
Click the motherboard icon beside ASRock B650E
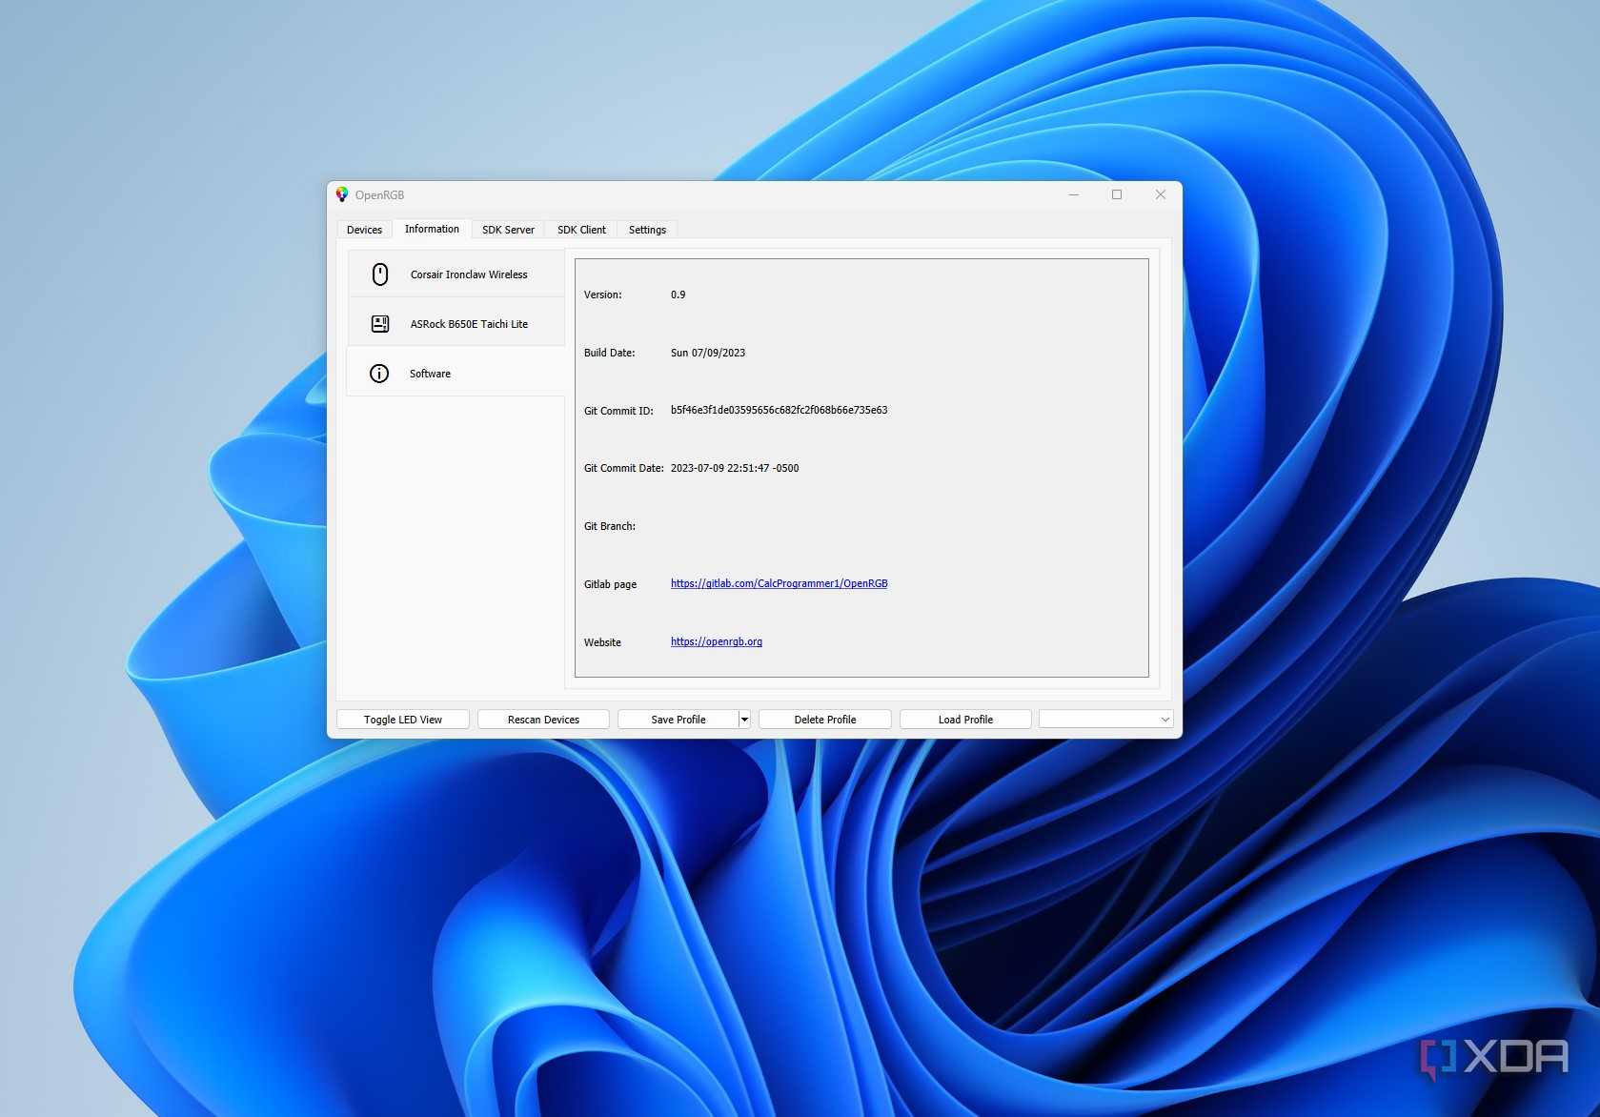point(379,324)
